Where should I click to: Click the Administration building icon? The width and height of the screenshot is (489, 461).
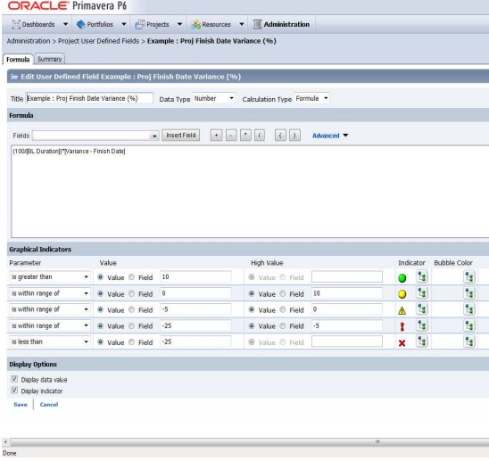[257, 24]
